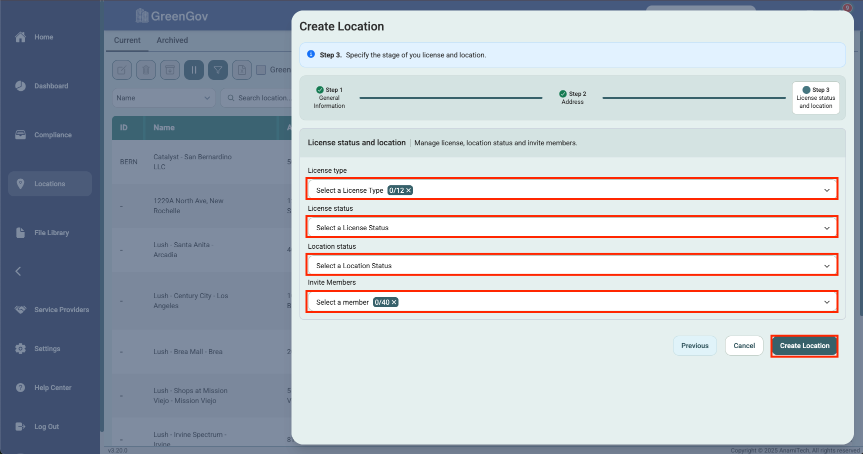
Task: Expand the Select a License Status dropdown
Action: [x=571, y=228]
